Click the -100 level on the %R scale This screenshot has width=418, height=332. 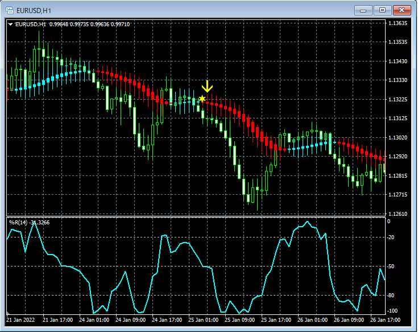392,311
